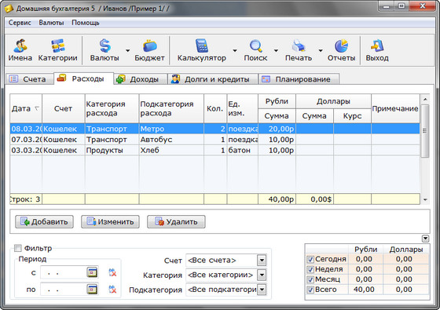The width and height of the screenshot is (440, 310).
Task: Click the table scrollbar down arrow
Action: click(425, 199)
